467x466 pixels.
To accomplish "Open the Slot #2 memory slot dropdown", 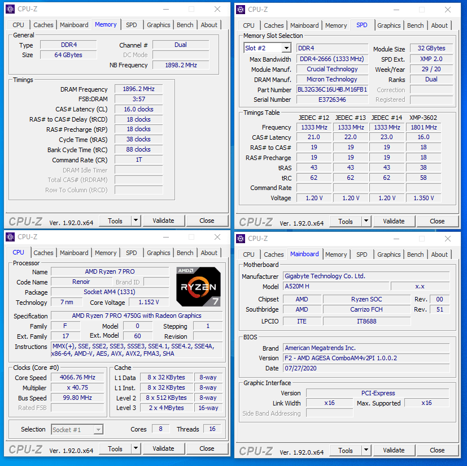I will pyautogui.click(x=286, y=48).
